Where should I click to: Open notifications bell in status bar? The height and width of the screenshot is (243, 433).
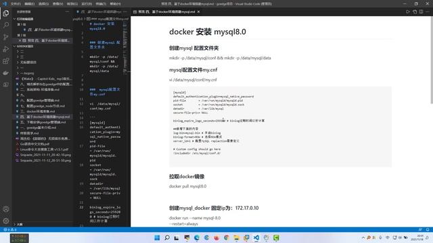[x=428, y=230]
